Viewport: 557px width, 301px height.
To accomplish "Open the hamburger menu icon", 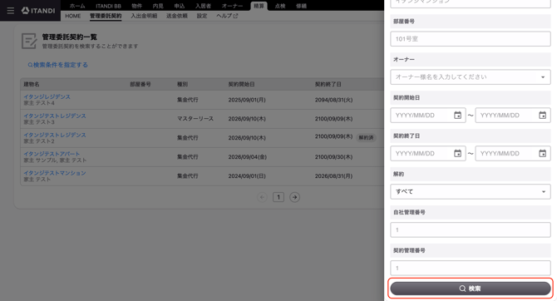I will [11, 11].
